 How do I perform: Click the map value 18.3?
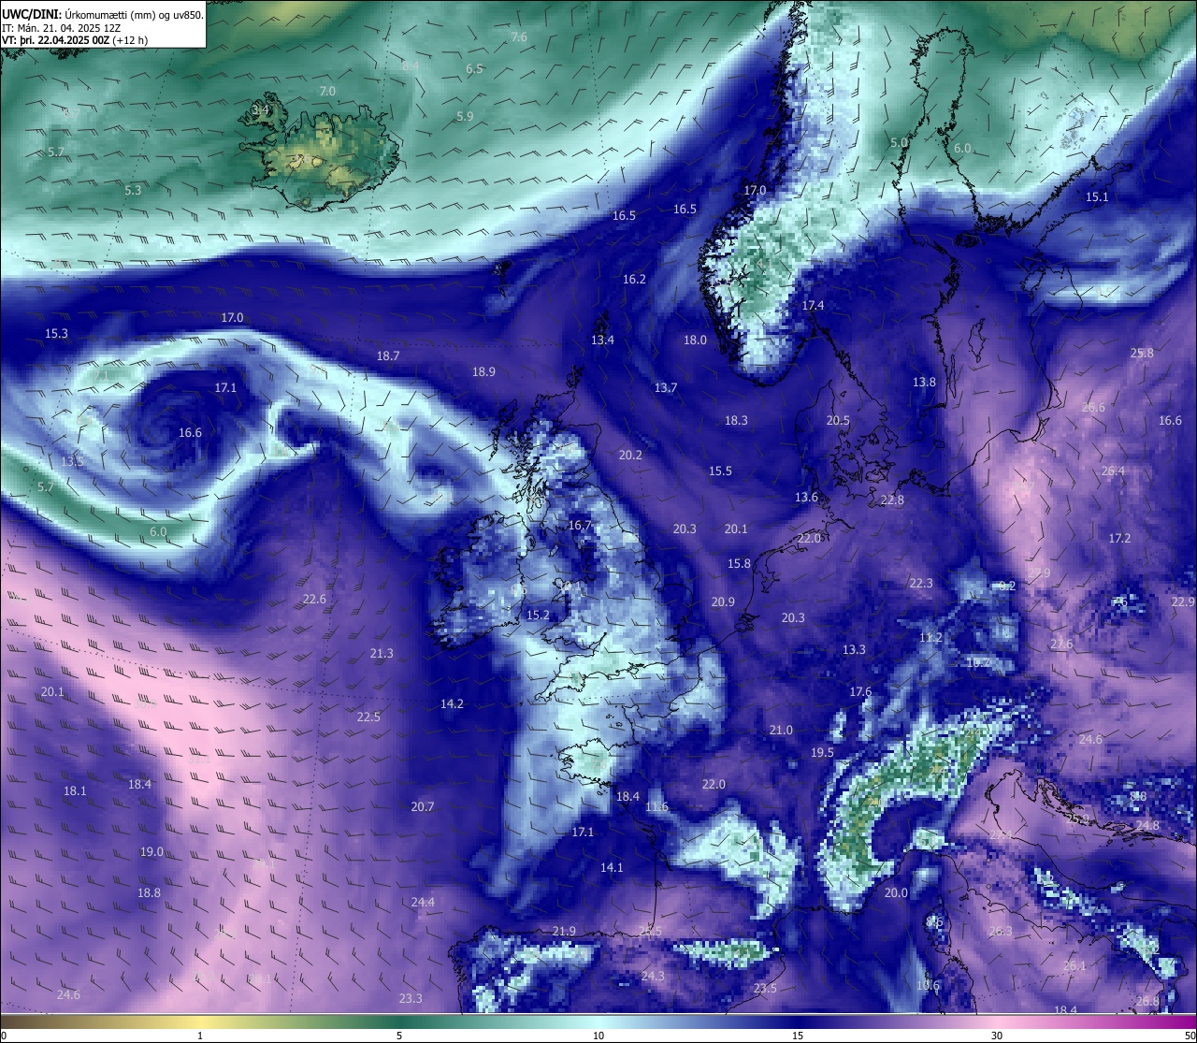736,420
